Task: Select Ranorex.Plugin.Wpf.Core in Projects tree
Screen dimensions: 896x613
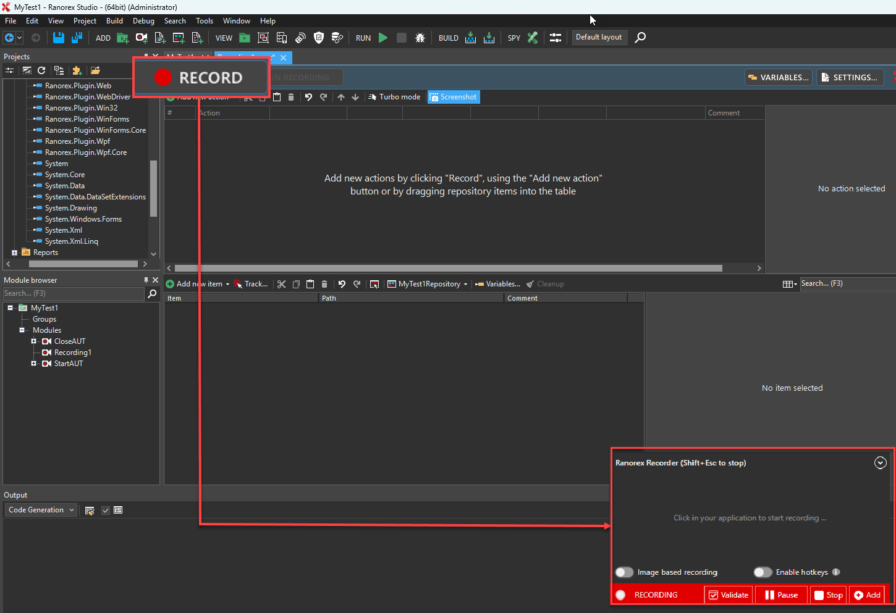Action: tap(86, 152)
